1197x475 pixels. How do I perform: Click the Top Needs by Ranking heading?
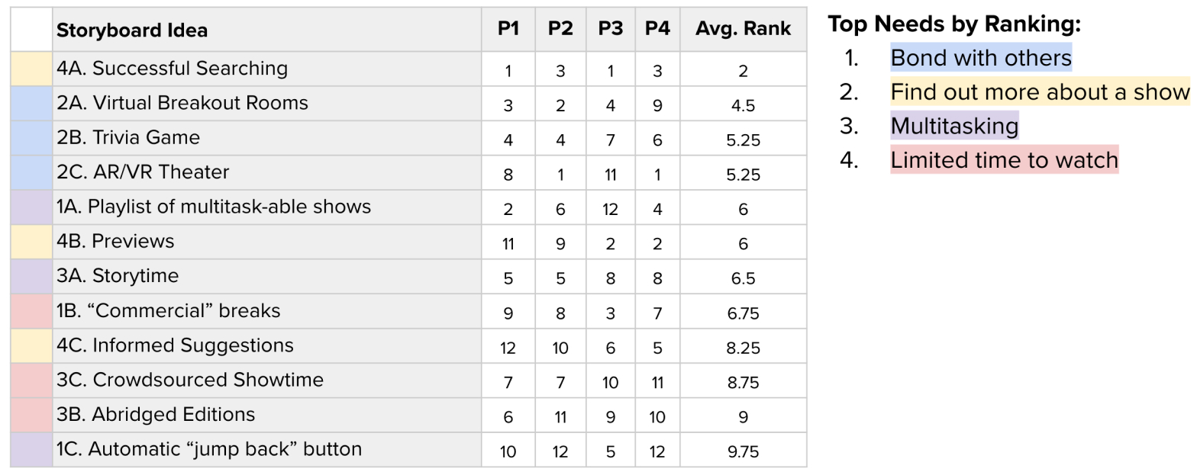click(954, 24)
